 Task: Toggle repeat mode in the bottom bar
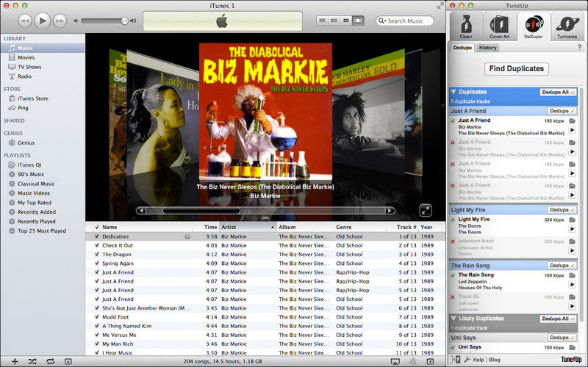pyautogui.click(x=49, y=361)
